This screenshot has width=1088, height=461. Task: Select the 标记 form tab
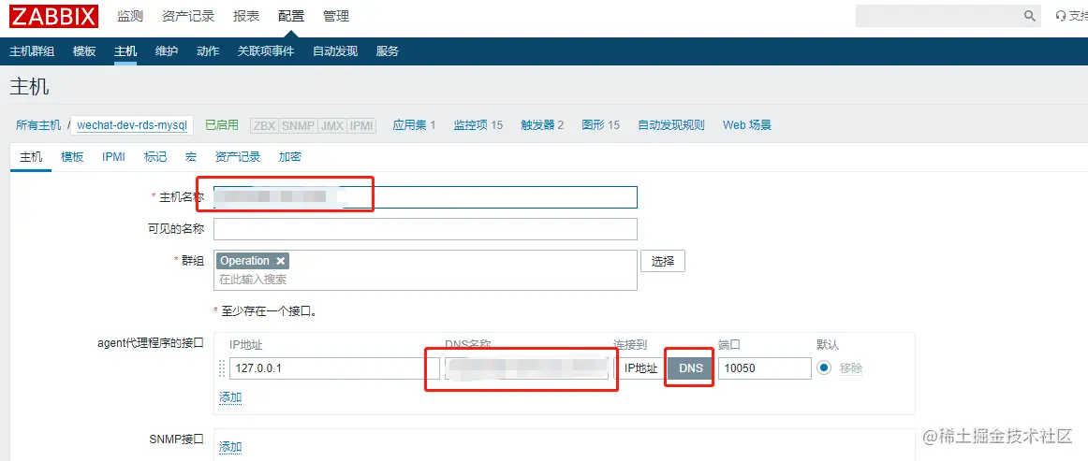click(x=155, y=157)
